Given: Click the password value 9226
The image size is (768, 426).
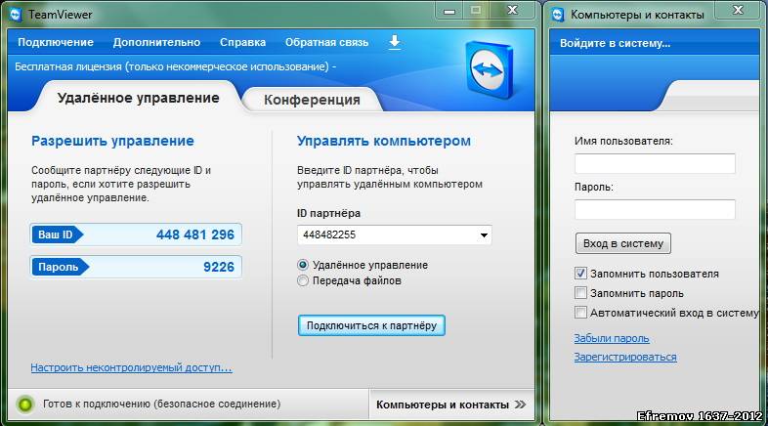Looking at the screenshot, I should [219, 267].
